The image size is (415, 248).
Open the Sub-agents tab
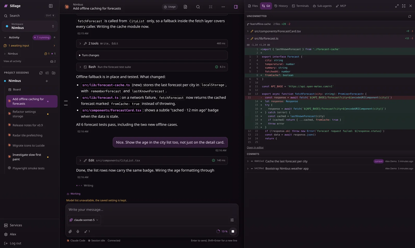tap(322, 6)
